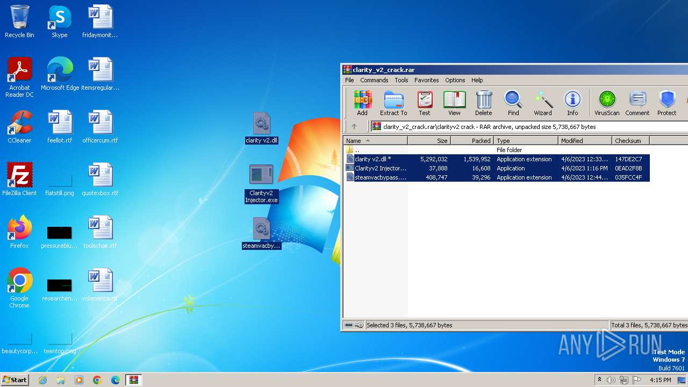
Task: Open the File menu in WinRAR
Action: pos(349,80)
